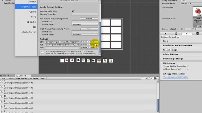Open Vuforia Augmented Reality link
The width and height of the screenshot is (202, 113).
(x=175, y=77)
